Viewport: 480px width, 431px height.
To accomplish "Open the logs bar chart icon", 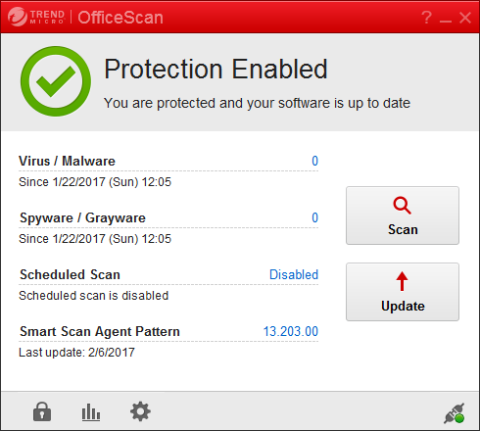I will (x=91, y=412).
